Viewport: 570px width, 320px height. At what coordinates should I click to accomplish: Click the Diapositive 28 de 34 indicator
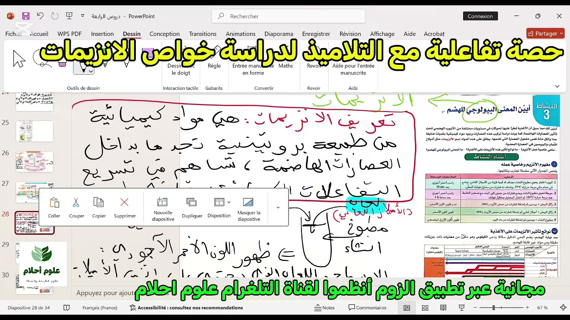coord(29,308)
